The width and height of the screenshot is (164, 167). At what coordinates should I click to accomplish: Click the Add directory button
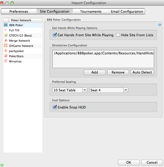coord(95,72)
